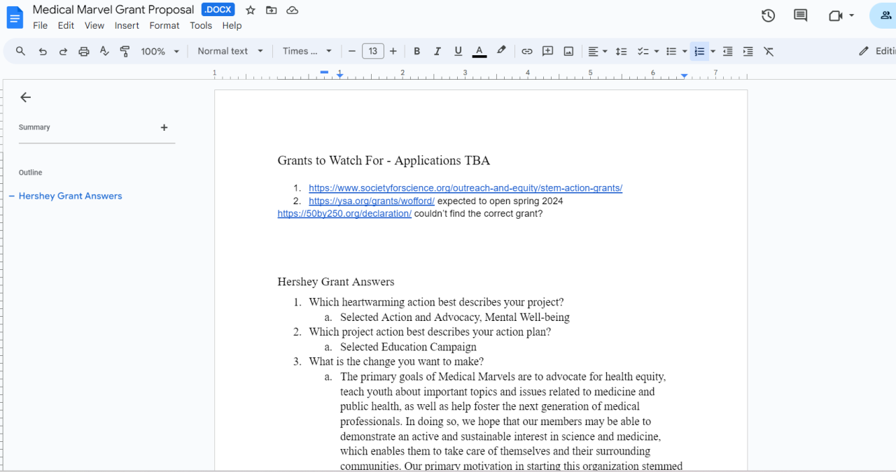Jump to Hershey Grant Answers in outline
Viewport: 896px width, 472px height.
70,196
